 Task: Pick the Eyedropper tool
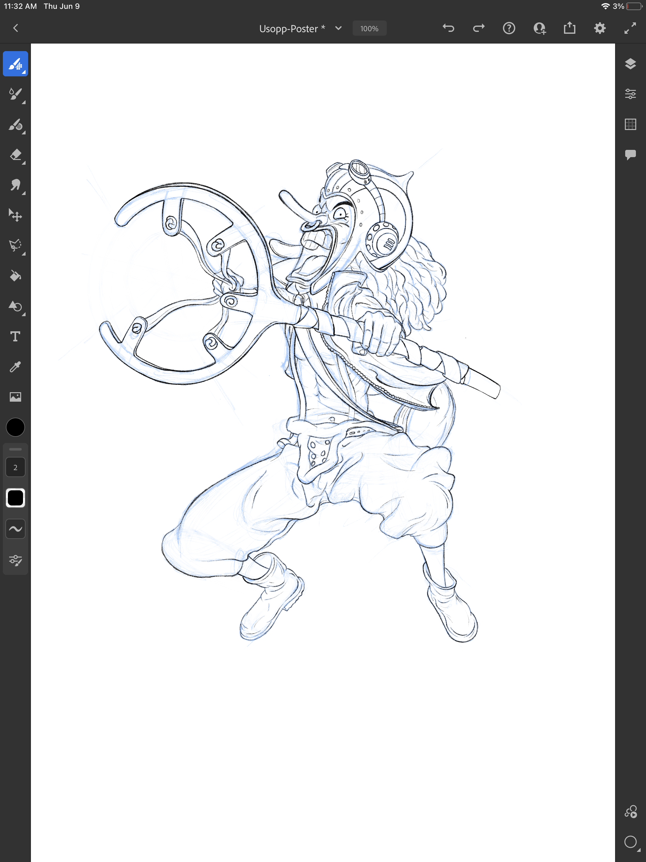click(15, 367)
